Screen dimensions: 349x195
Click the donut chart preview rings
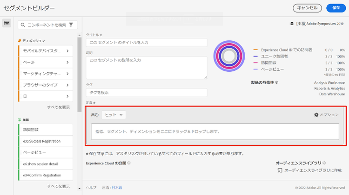point(229,56)
